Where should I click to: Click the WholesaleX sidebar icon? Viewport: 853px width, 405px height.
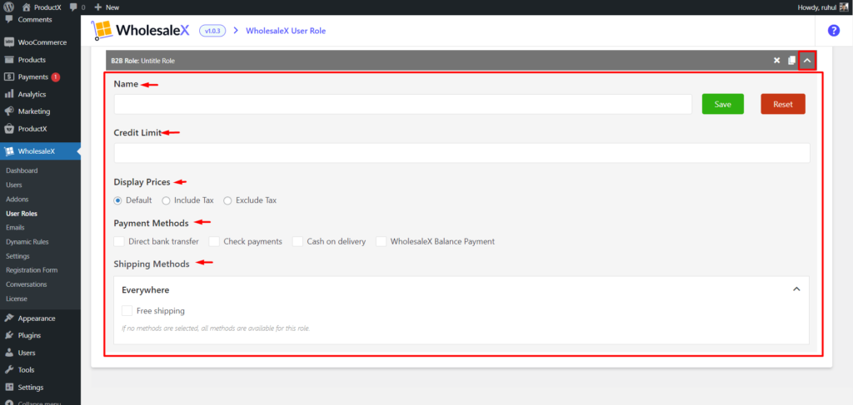point(8,151)
